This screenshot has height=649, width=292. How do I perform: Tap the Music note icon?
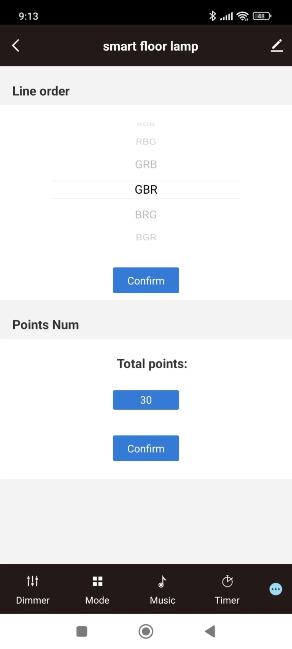click(x=162, y=581)
